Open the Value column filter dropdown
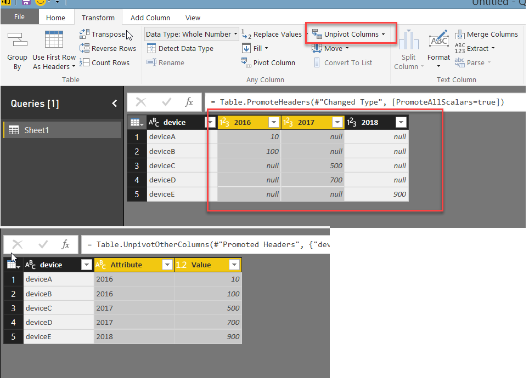 (234, 265)
